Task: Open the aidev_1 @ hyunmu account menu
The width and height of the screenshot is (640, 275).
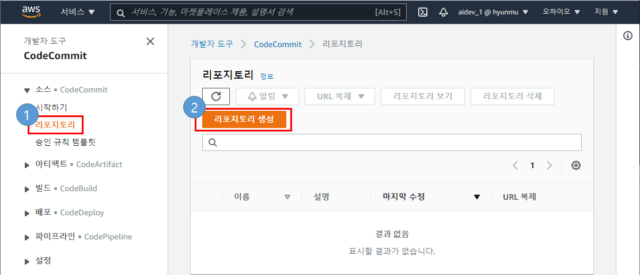Action: 493,12
